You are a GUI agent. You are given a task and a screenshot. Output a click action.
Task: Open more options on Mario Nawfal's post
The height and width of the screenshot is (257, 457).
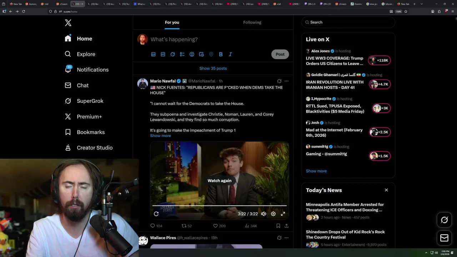286,81
